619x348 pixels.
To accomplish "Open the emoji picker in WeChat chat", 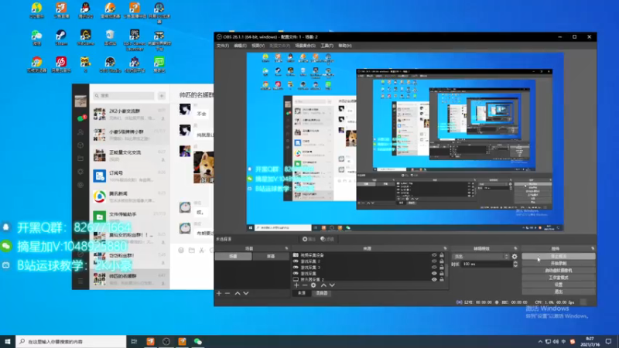I will point(181,250).
